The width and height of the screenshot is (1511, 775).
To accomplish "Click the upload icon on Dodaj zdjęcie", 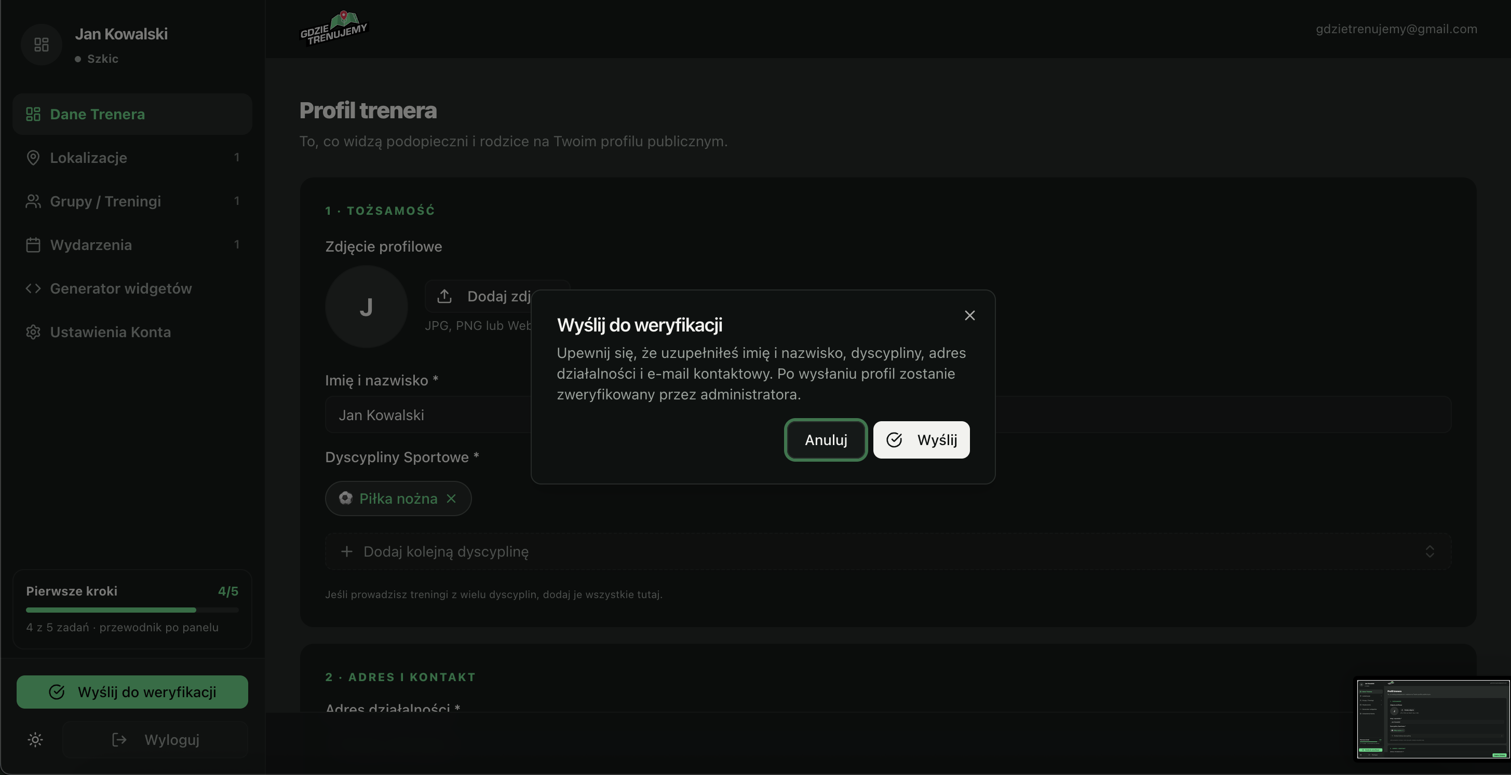I will click(444, 296).
